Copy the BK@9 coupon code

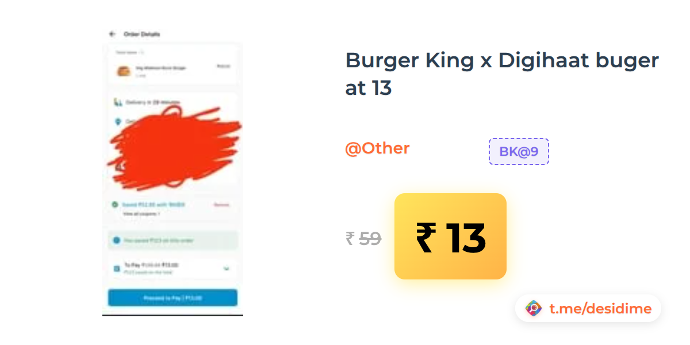coord(519,152)
